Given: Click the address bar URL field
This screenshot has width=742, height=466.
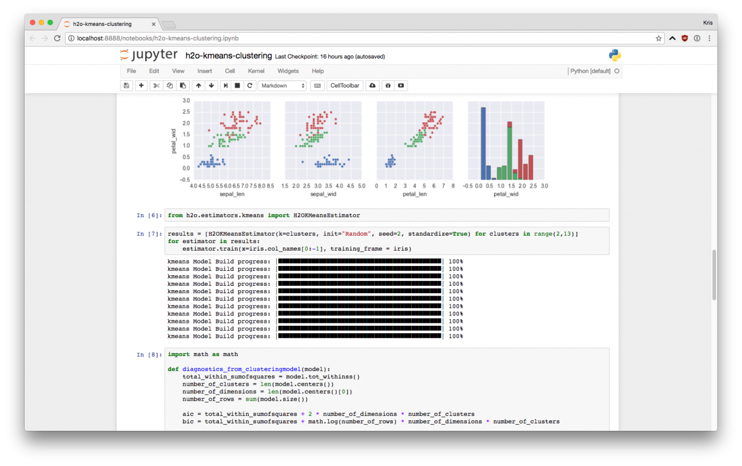Looking at the screenshot, I should pos(365,38).
